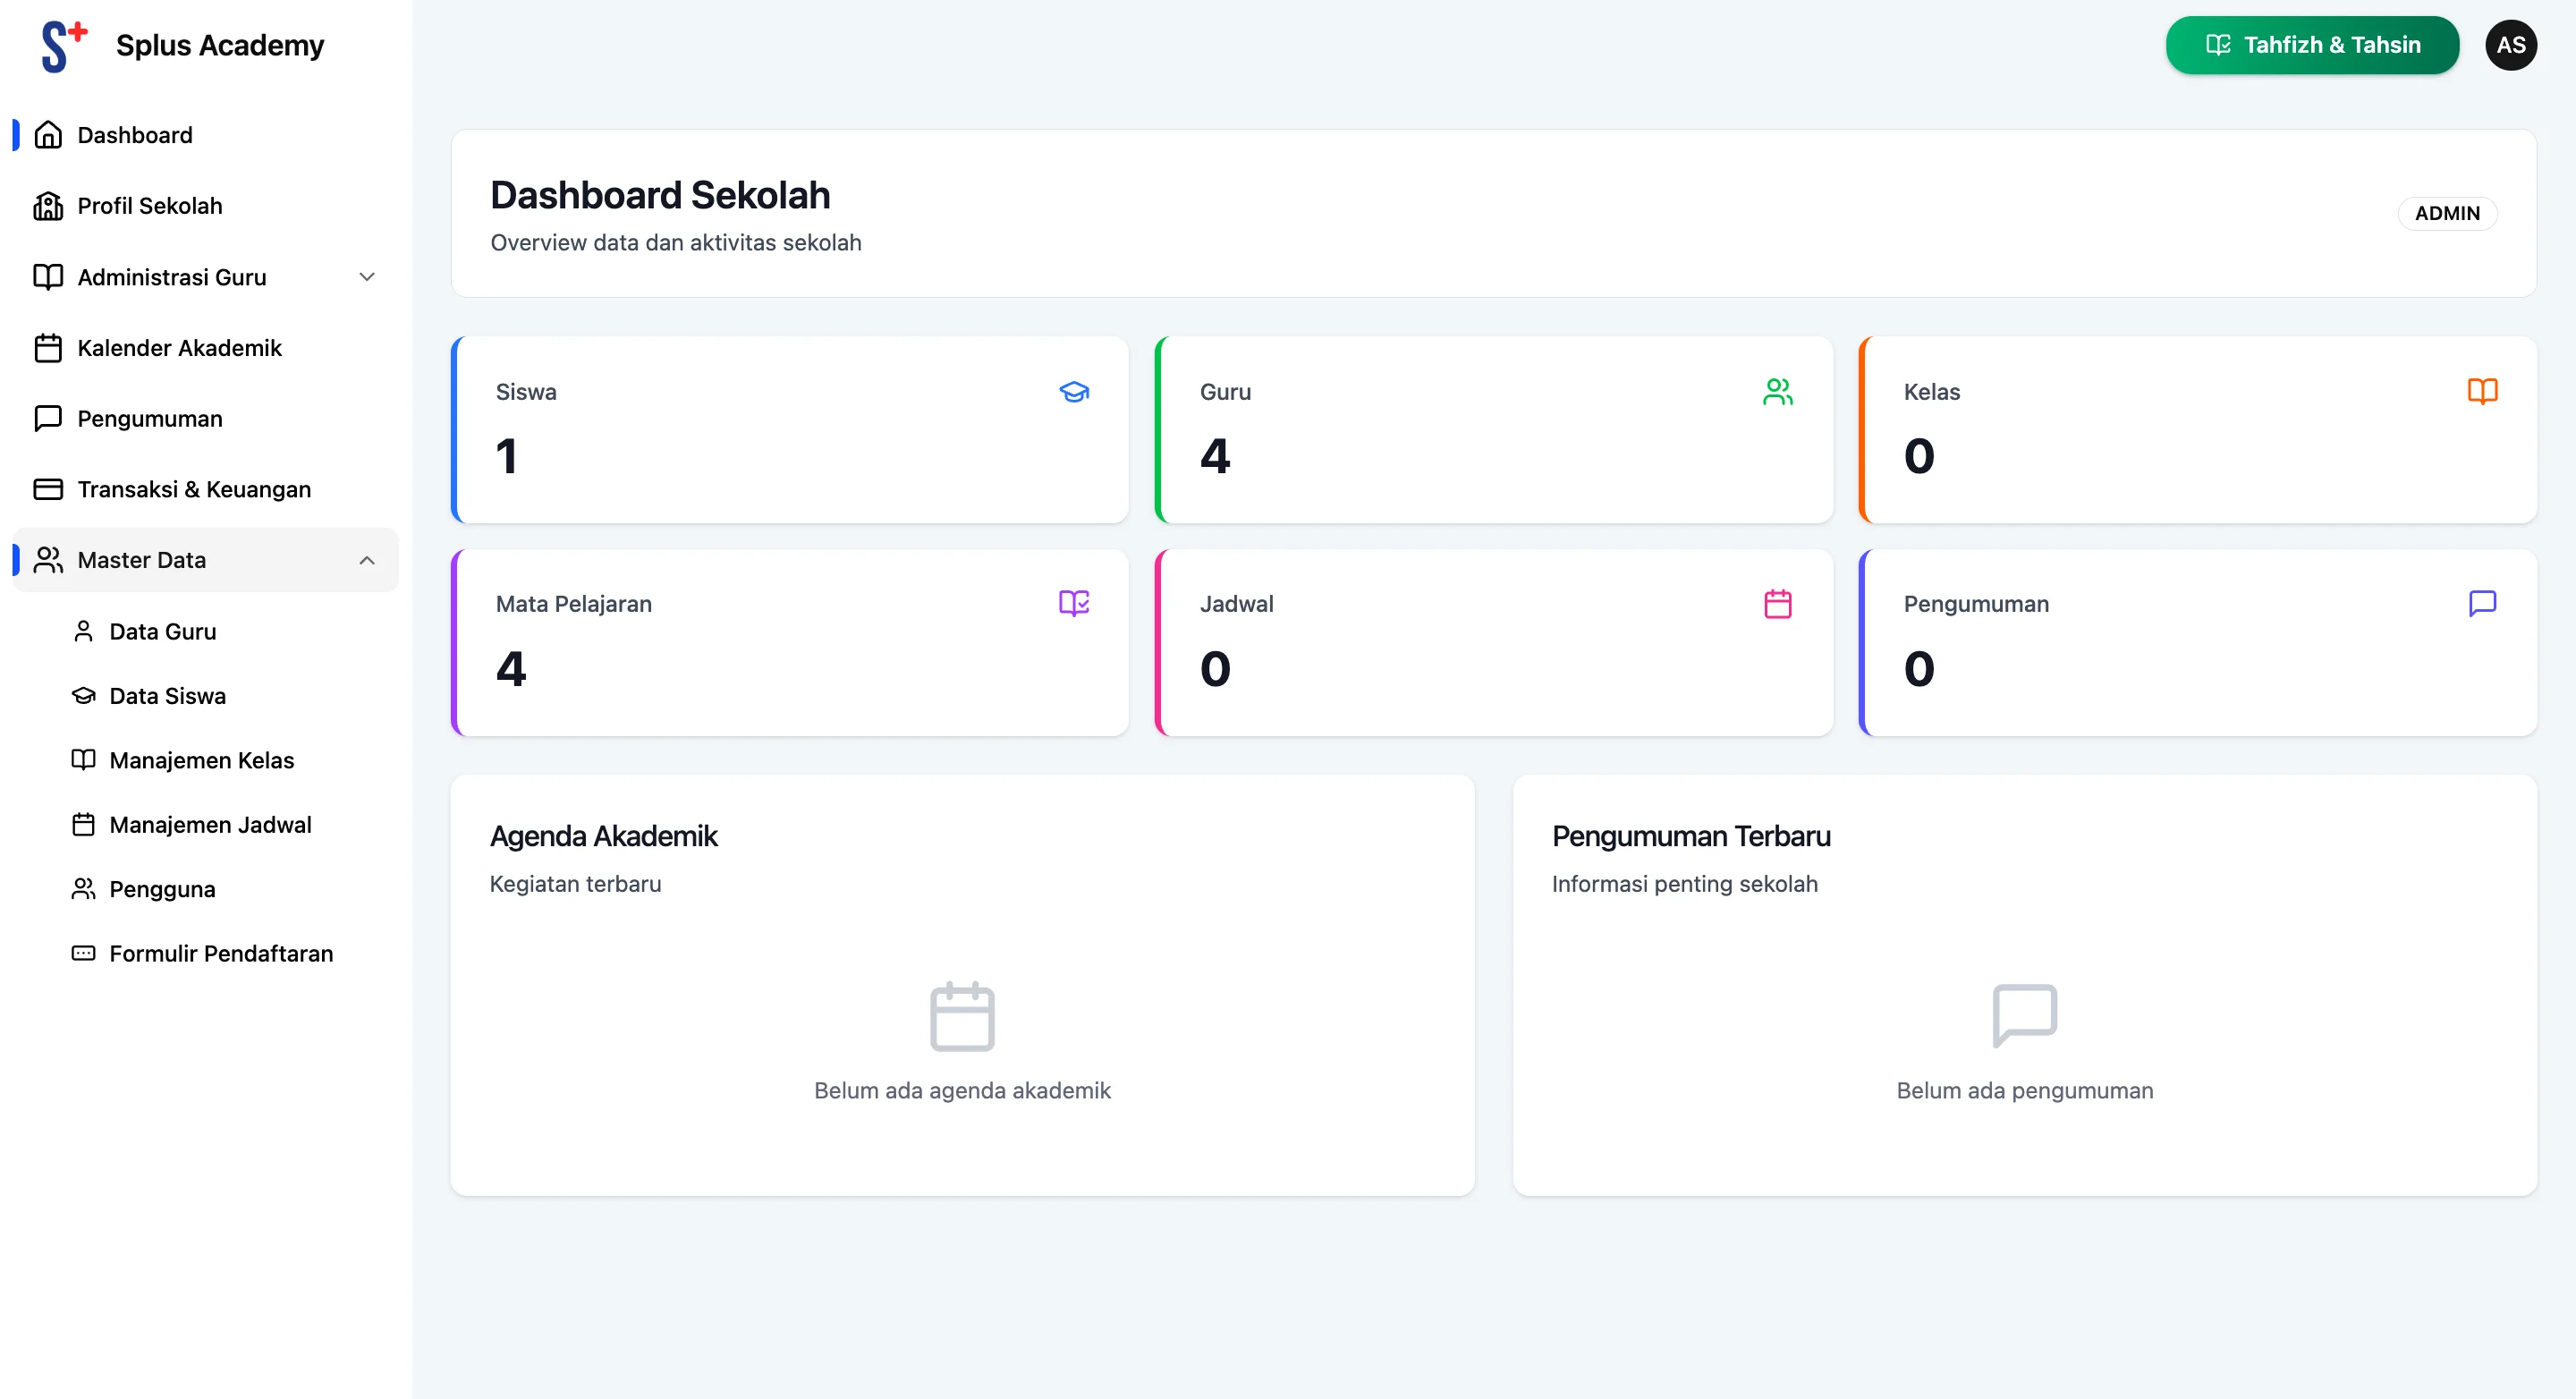Open Profil Sekolah in sidebar
This screenshot has width=2576, height=1399.
[150, 206]
